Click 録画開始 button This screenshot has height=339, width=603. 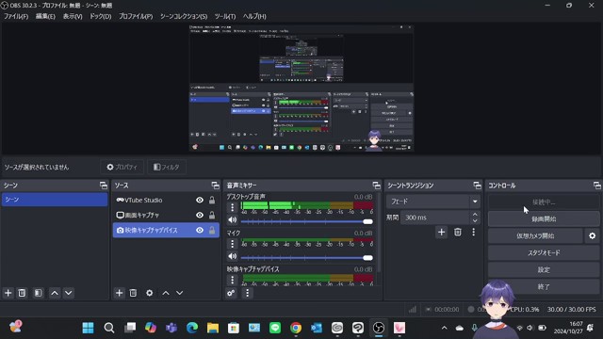544,218
